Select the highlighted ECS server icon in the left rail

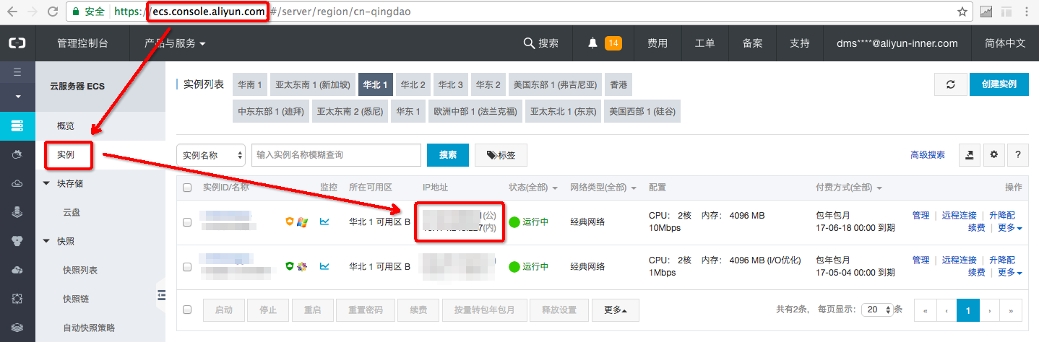(x=17, y=126)
